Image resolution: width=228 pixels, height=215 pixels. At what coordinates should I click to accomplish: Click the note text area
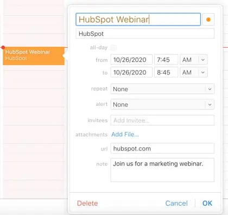click(162, 170)
